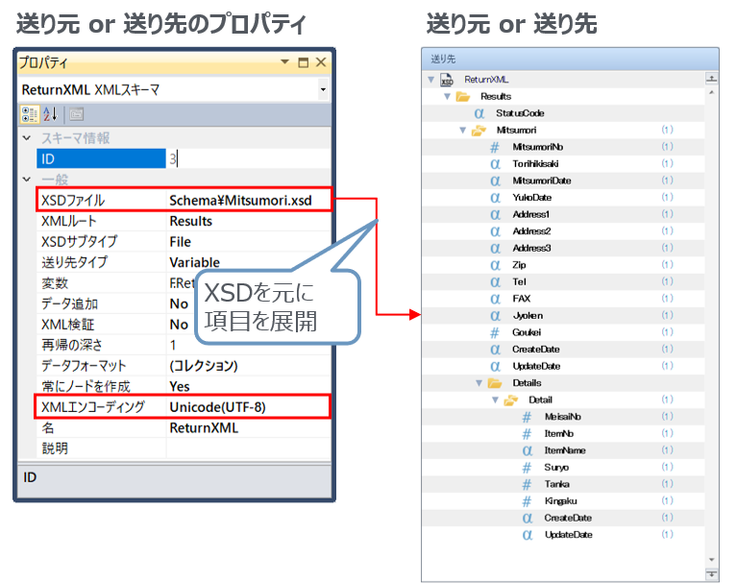Screen dimensions: 737x583
Task: Select the XSDファイル property row
Action: coord(183,201)
